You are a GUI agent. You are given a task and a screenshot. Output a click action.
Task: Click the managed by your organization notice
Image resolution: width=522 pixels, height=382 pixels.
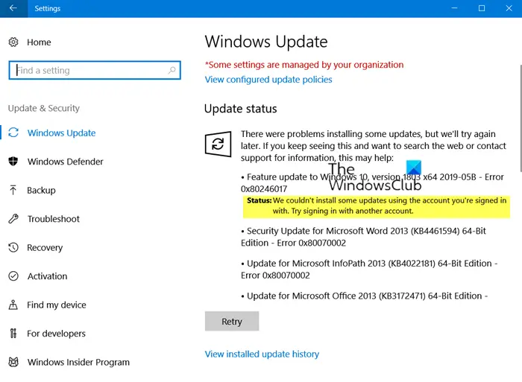304,65
